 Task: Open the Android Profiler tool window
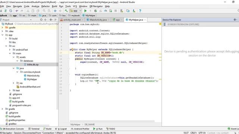pos(80,129)
